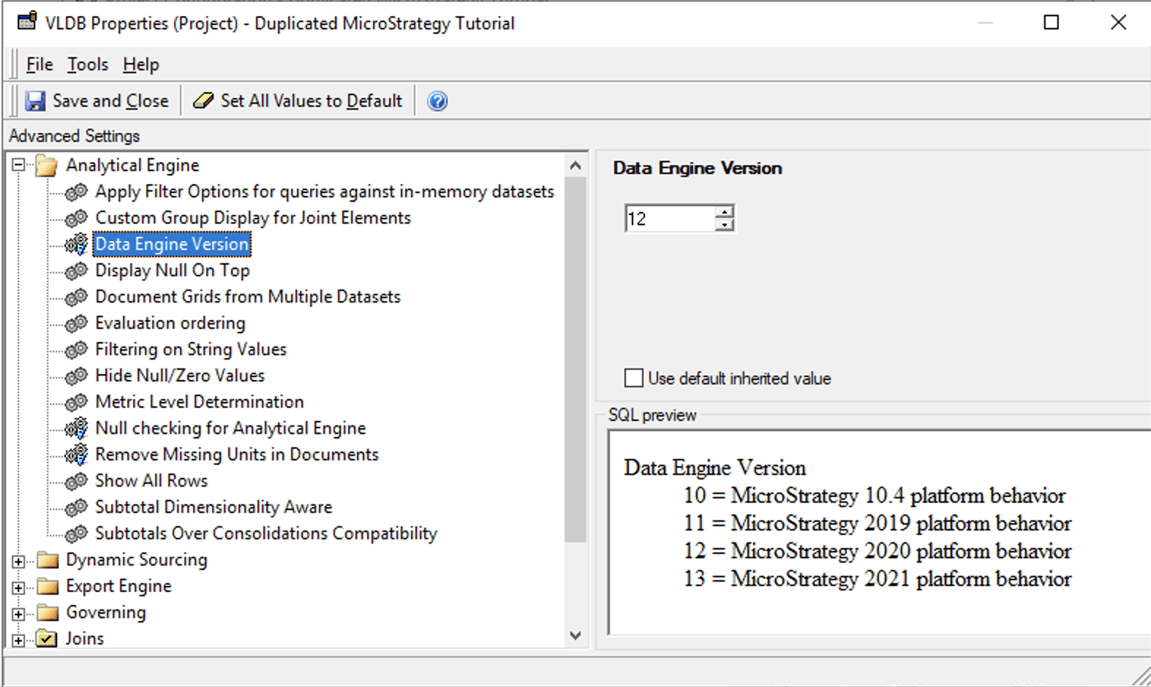
Task: Click the Analytical Engine folder icon
Action: [47, 166]
